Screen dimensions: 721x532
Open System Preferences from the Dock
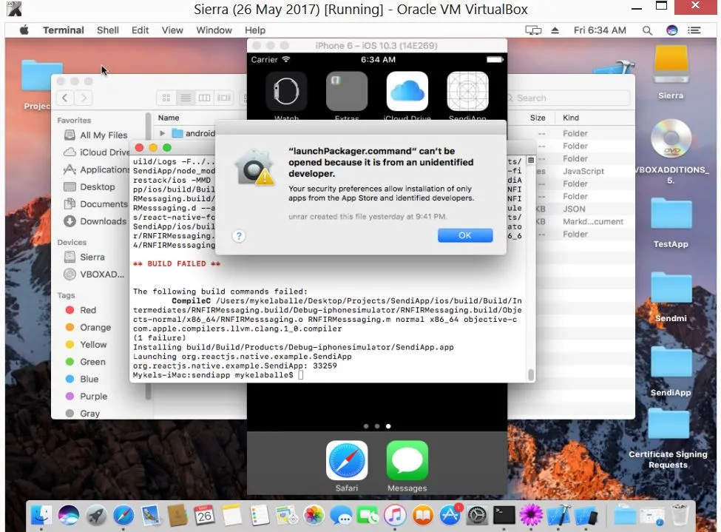point(477,515)
